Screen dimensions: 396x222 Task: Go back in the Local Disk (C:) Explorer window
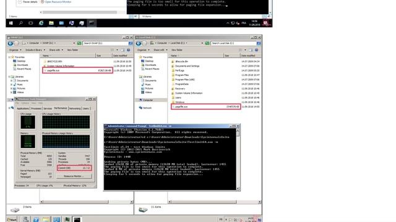coord(139,43)
